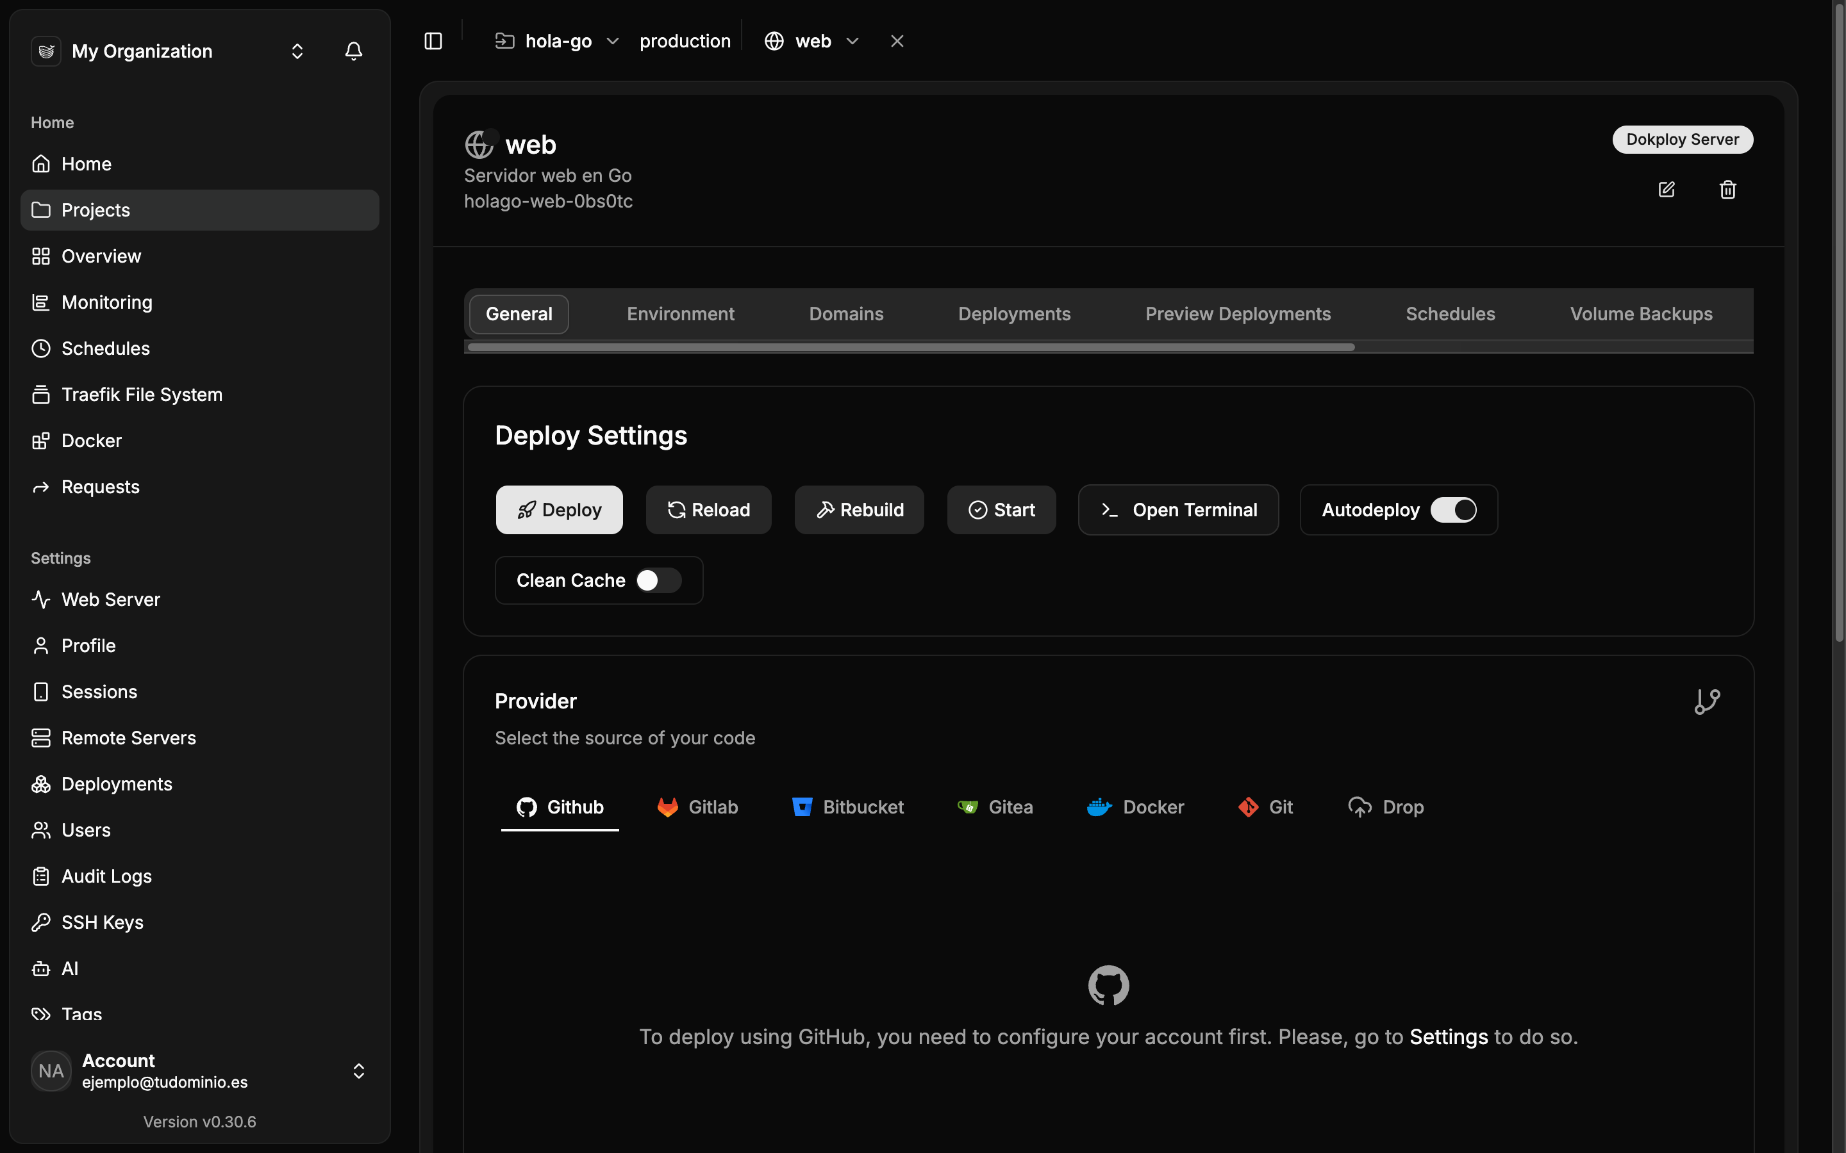Select the Bitbucket provider tab
The height and width of the screenshot is (1153, 1846).
click(x=847, y=807)
